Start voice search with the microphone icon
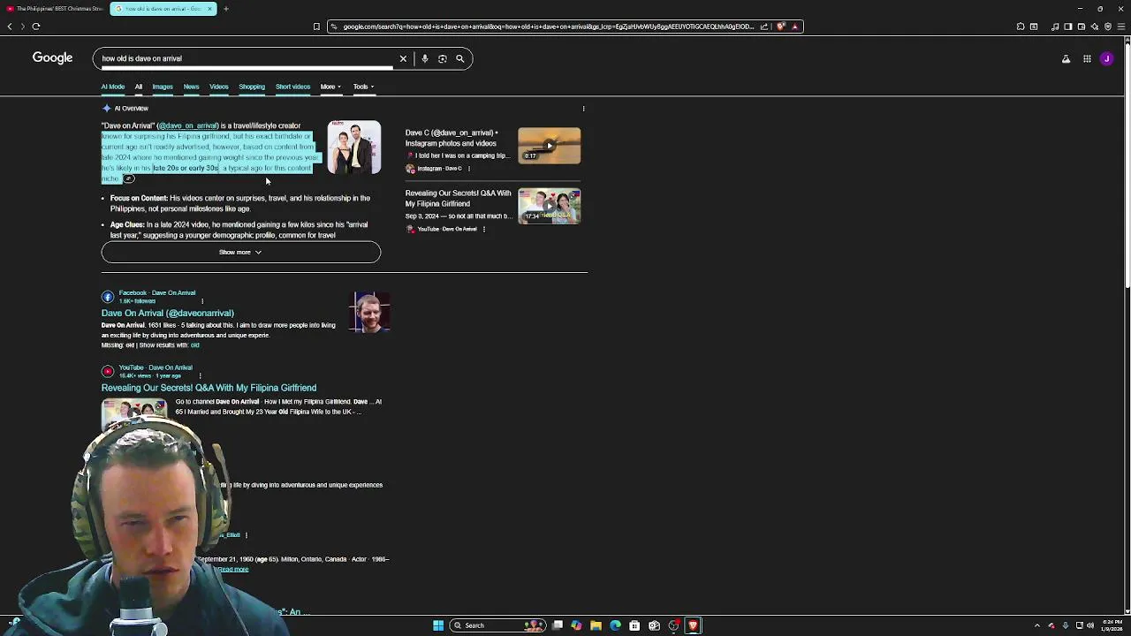Screen dimensions: 1131x636 424,58
